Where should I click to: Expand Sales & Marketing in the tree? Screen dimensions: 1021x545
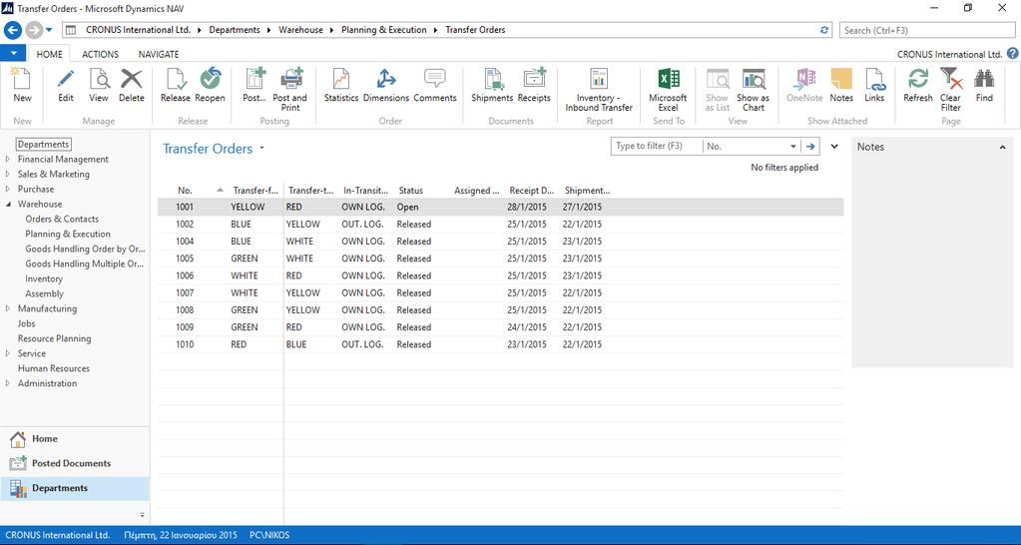(x=8, y=174)
